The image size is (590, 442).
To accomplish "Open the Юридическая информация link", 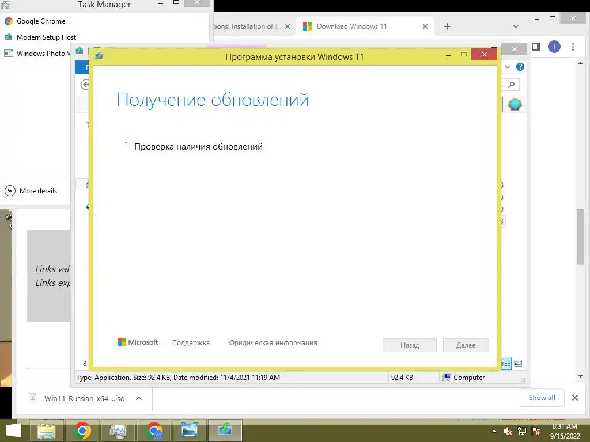I will tap(273, 343).
